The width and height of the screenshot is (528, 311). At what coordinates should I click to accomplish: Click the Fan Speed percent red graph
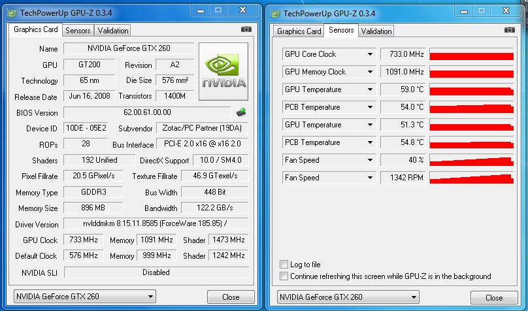(471, 160)
